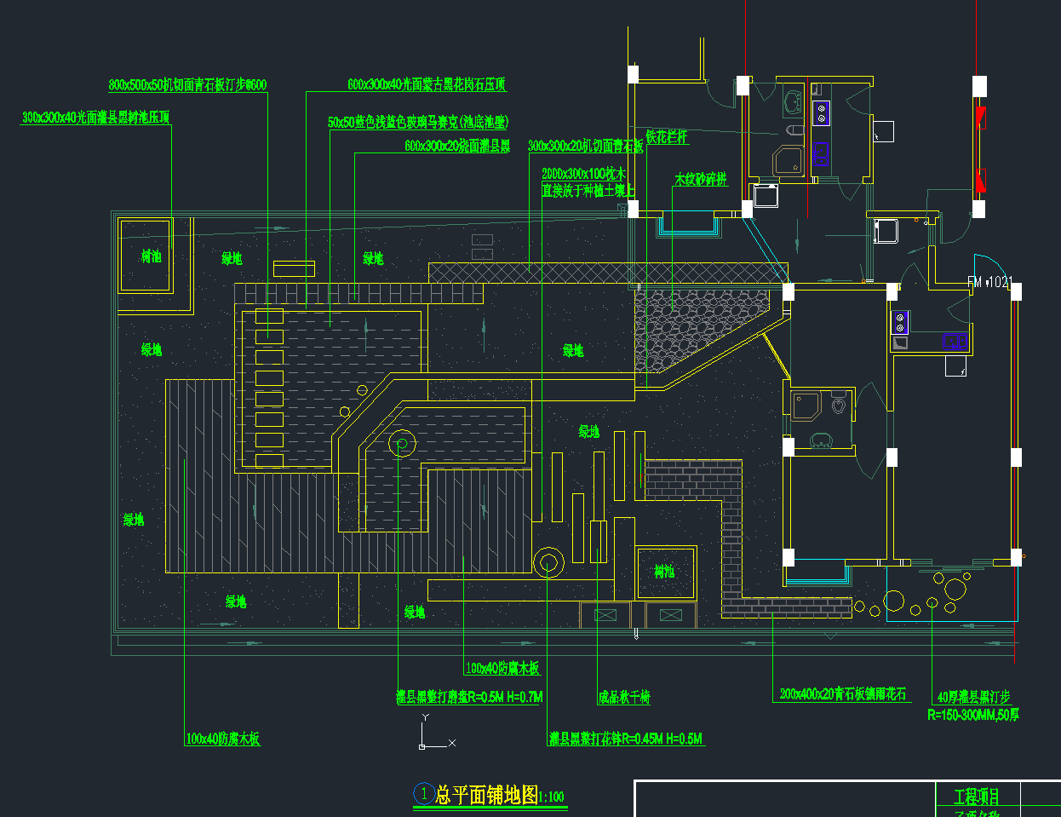1061x817 pixels.
Task: Select the concentric circle millstone inside the pool
Action: coord(401,443)
